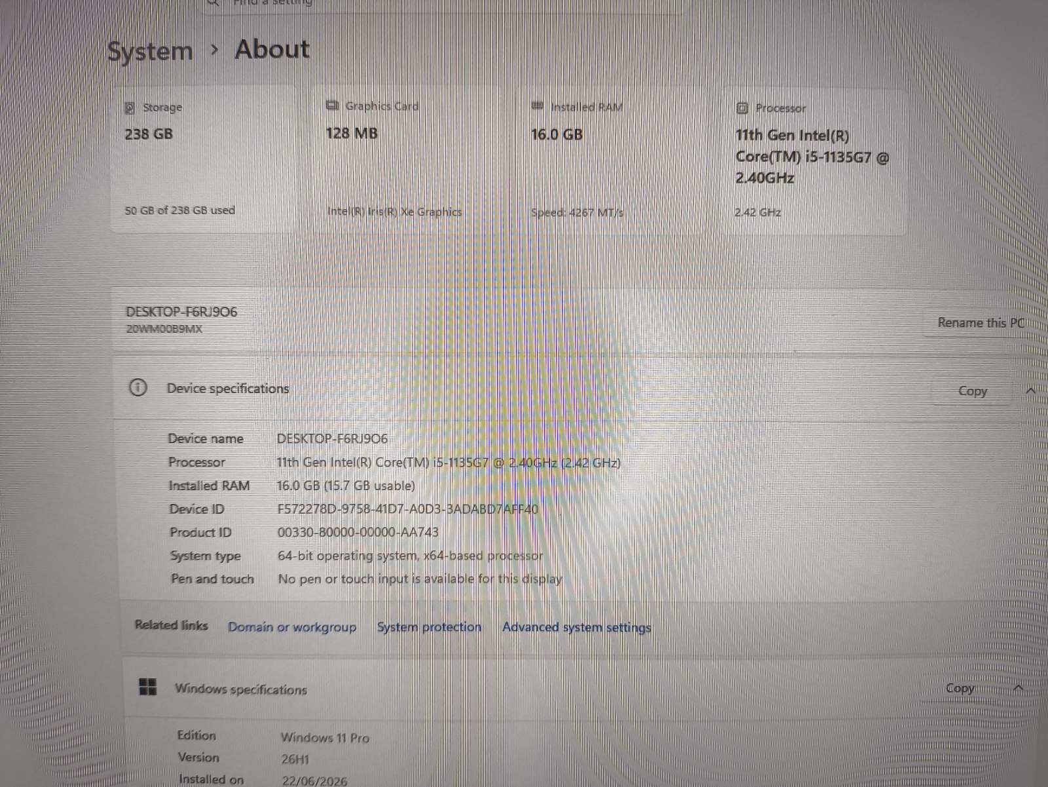Click the DESKTOP-F6RJ9O6 PC name header
Image resolution: width=1048 pixels, height=787 pixels.
[181, 312]
